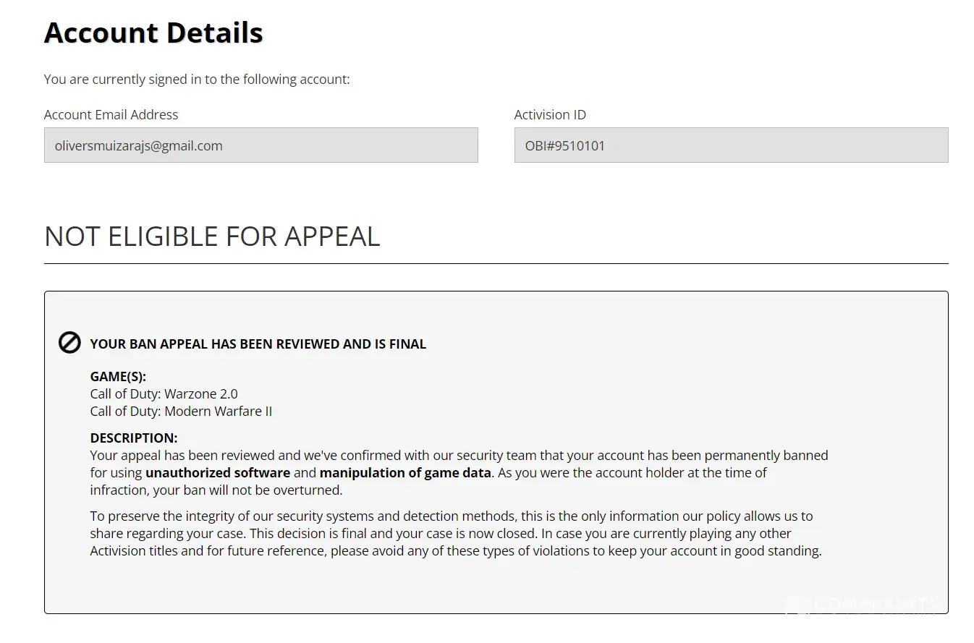
Task: Click the Call of Duty: Modern Warfare II entry
Action: (x=181, y=412)
